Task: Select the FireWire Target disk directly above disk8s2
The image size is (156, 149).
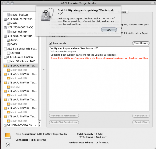Action: (20, 82)
